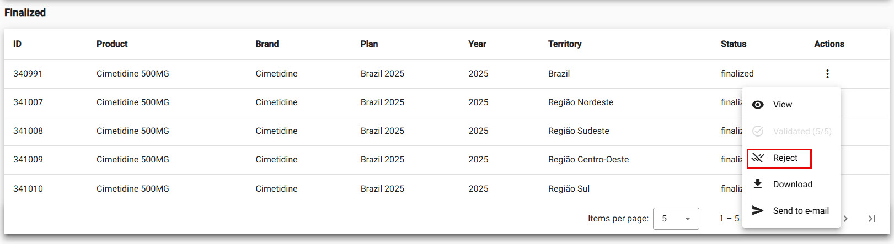Click the Send to e-mail paper plane icon
Image resolution: width=894 pixels, height=244 pixels.
[x=758, y=210]
